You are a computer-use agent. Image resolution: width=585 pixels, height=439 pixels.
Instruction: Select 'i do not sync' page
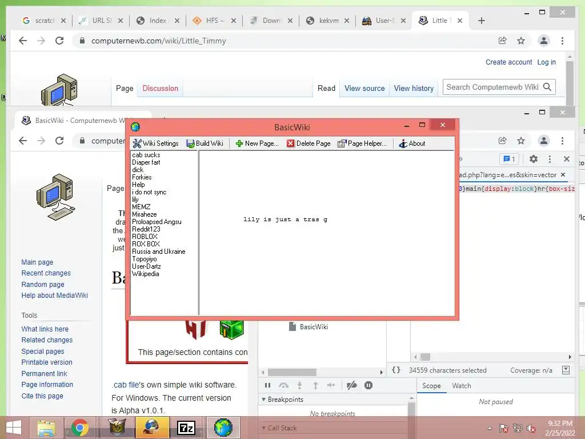[149, 192]
